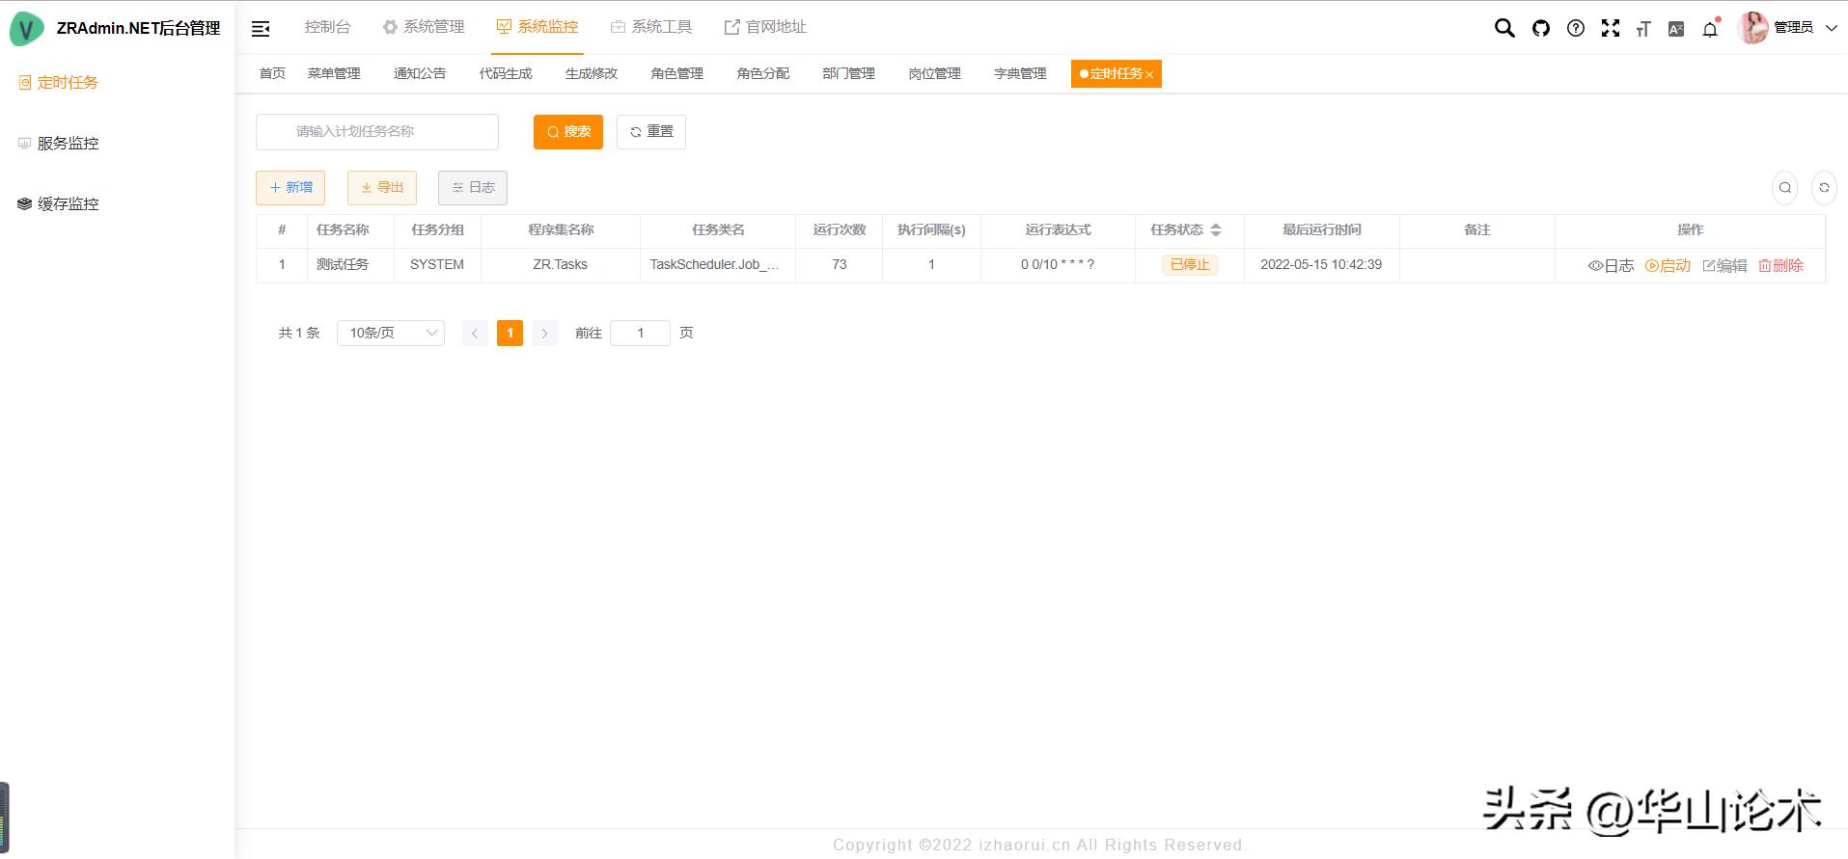Click the round table refresh icon
The height and width of the screenshot is (859, 1848).
1824,188
